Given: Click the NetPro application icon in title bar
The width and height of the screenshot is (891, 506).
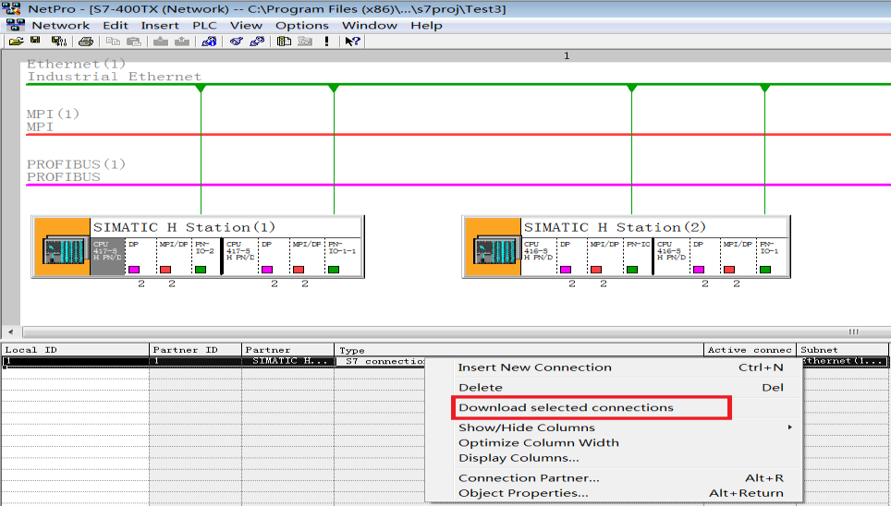Looking at the screenshot, I should tap(11, 8).
